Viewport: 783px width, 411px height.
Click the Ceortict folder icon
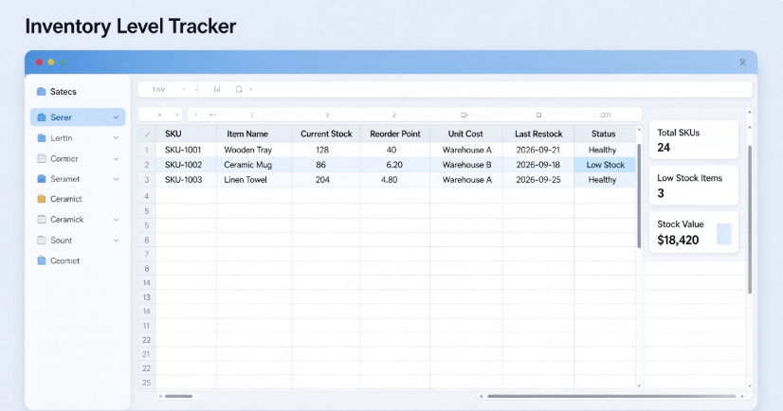(x=42, y=260)
